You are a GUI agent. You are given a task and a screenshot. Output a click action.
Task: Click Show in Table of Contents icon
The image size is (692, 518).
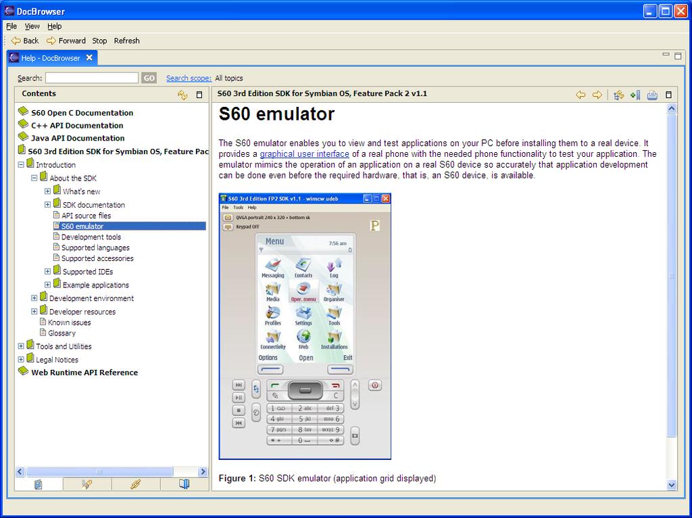point(619,95)
